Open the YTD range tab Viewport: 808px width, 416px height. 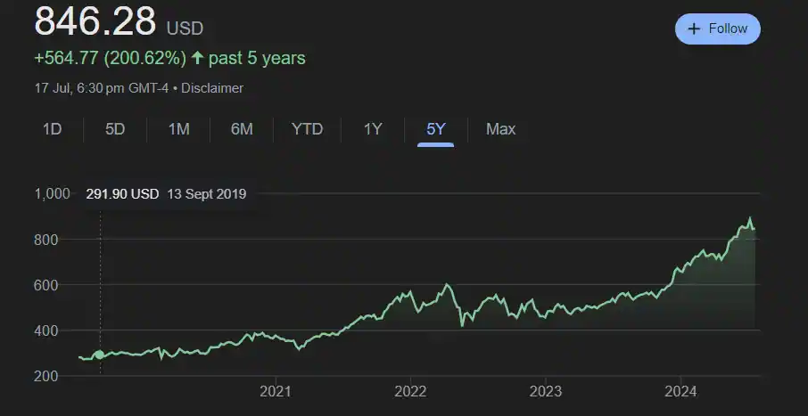coord(307,129)
